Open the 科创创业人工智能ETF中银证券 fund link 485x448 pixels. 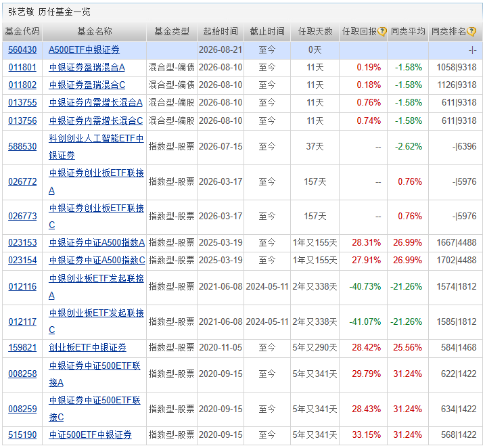[96, 147]
